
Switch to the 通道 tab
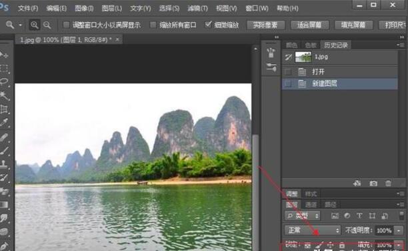(311, 205)
